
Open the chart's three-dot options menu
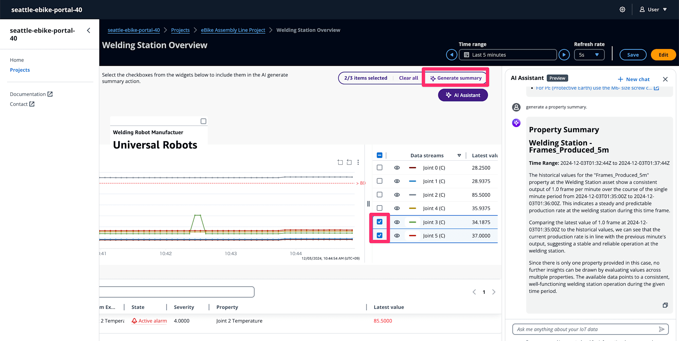point(358,162)
